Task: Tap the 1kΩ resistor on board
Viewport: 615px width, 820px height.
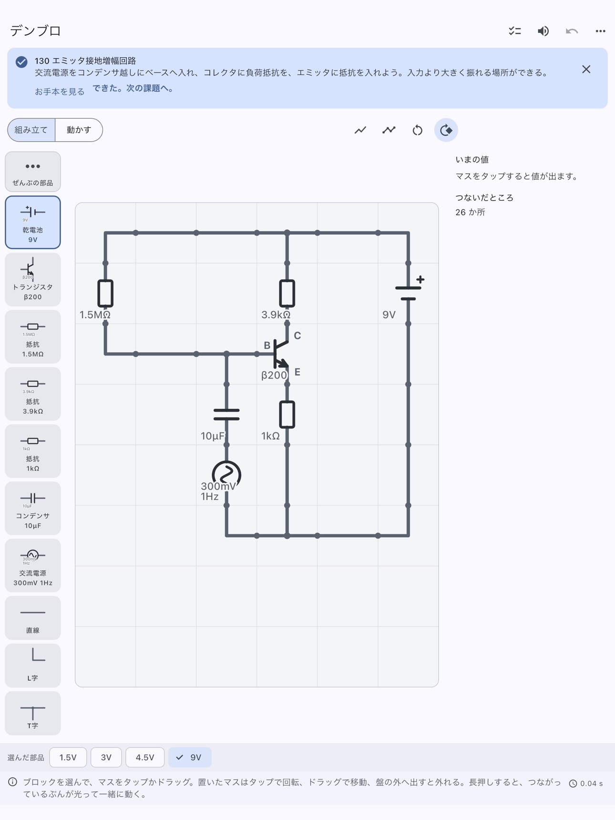Action: tap(287, 414)
